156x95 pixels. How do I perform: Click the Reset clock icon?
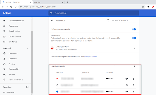click(x=4, y=80)
